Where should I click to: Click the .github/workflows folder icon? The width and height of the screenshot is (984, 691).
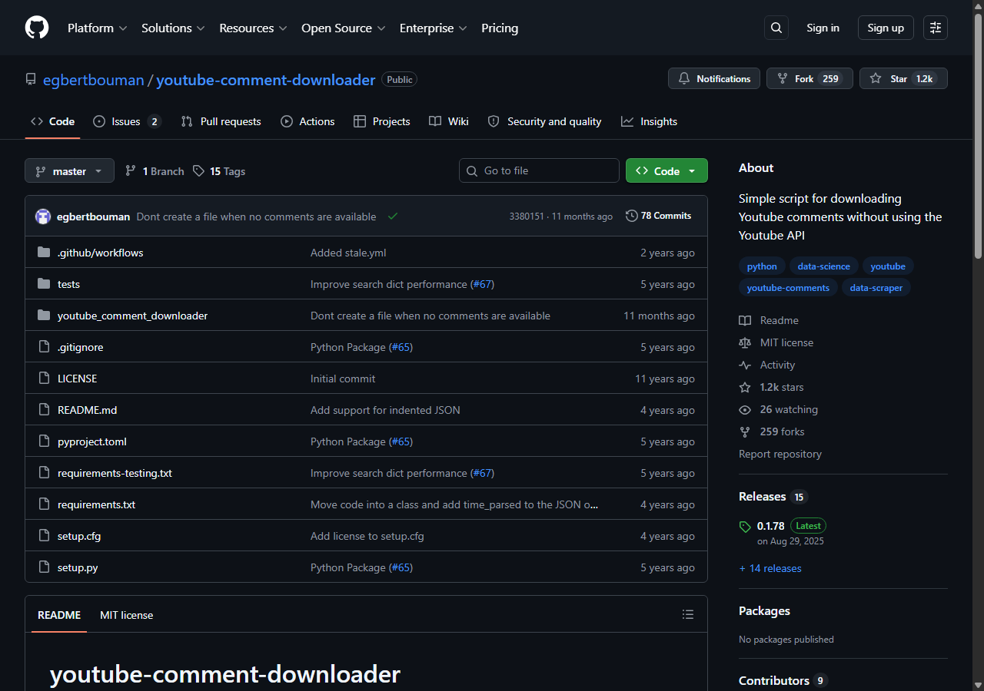point(44,253)
